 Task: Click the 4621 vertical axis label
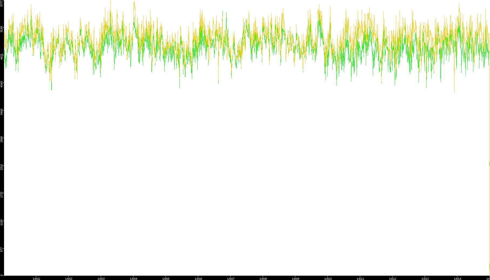click(2, 57)
